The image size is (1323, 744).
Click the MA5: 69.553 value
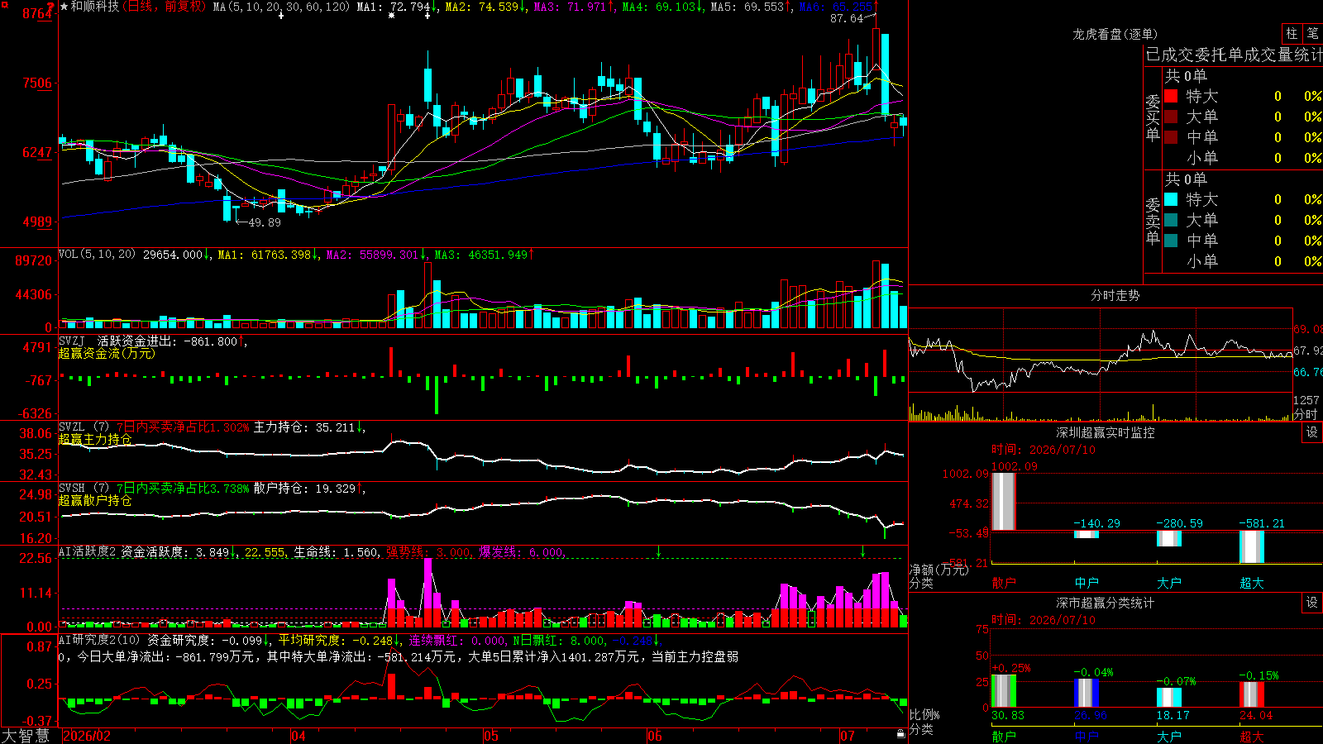(747, 7)
